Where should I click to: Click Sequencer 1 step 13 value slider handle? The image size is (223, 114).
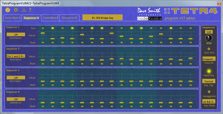click(x=161, y=34)
